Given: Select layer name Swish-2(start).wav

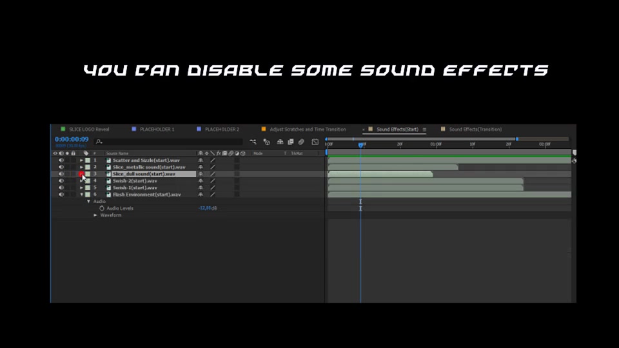Looking at the screenshot, I should point(135,180).
